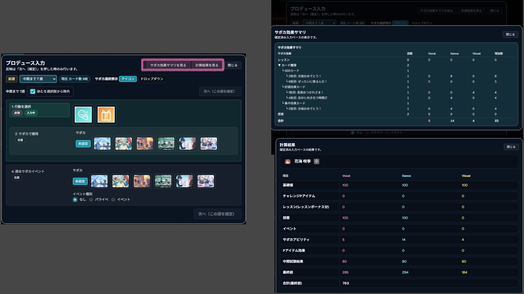524x294 pixels.
Task: Click 花海咲季's character avatar icon
Action: tap(287, 161)
